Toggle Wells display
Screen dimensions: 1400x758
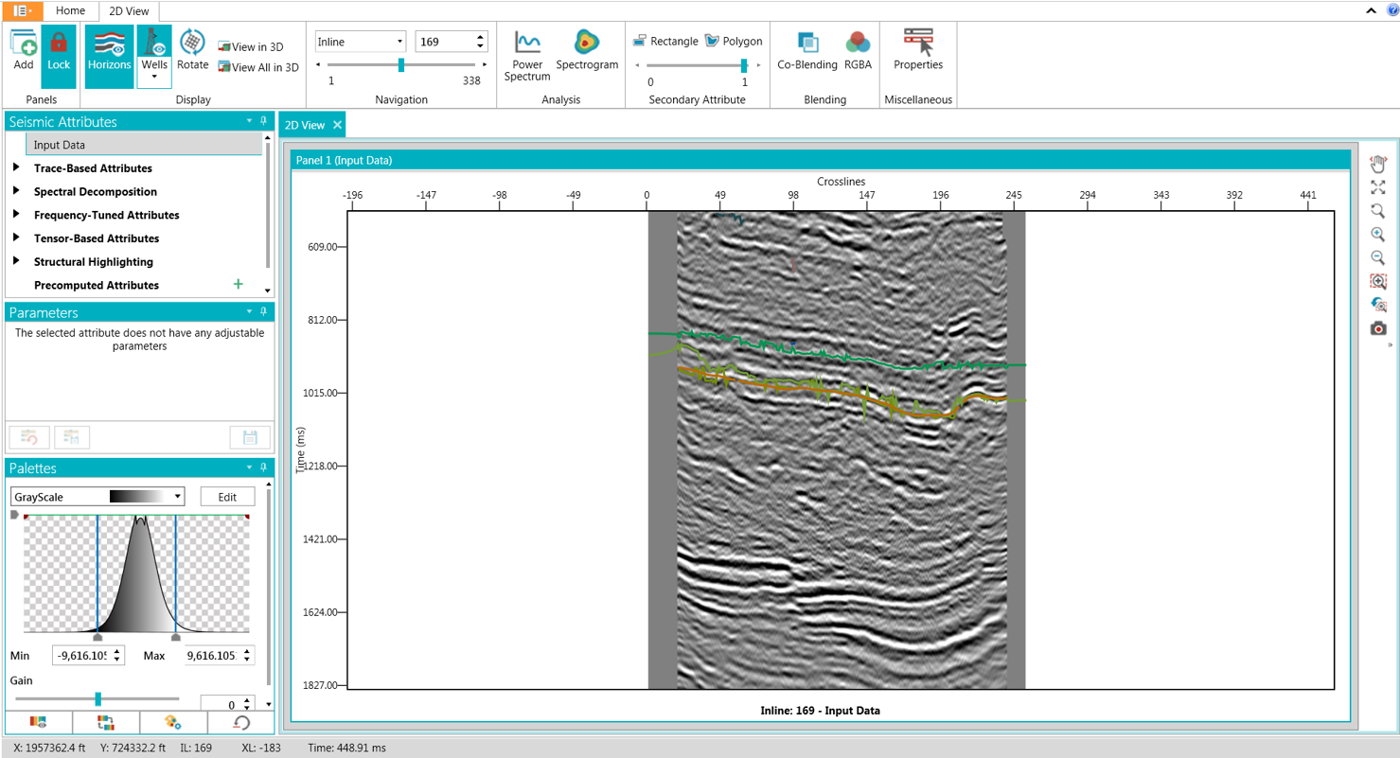pyautogui.click(x=154, y=55)
